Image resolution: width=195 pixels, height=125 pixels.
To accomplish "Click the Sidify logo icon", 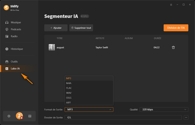I will click(6, 8).
